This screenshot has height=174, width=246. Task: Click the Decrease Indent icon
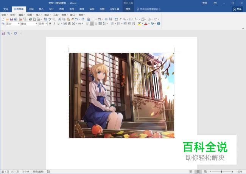click(x=125, y=24)
